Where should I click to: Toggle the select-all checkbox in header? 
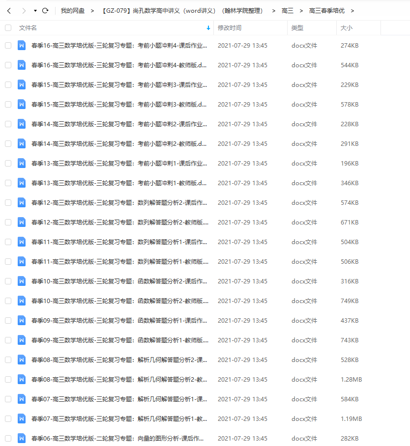(x=8, y=28)
